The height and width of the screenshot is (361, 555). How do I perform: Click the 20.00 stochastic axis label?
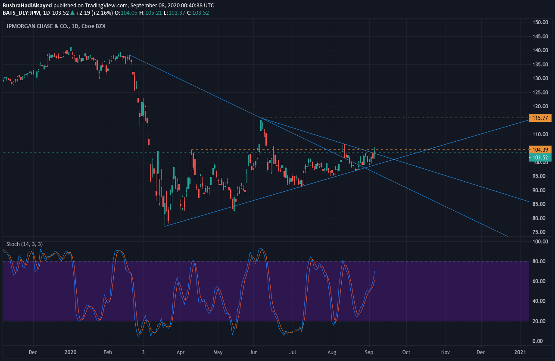(x=540, y=321)
